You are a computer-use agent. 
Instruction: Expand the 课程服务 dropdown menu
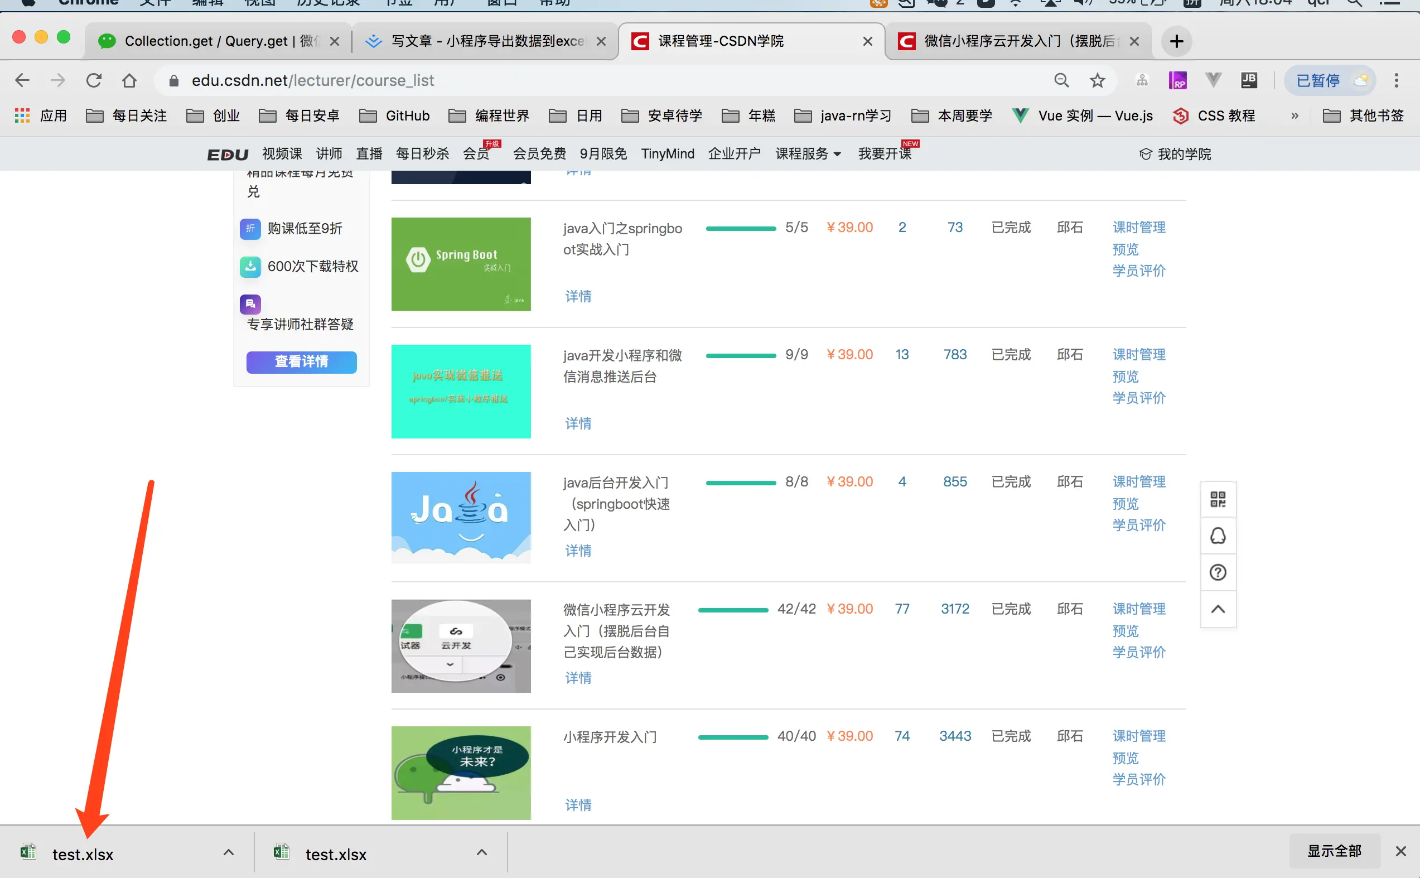(x=808, y=154)
